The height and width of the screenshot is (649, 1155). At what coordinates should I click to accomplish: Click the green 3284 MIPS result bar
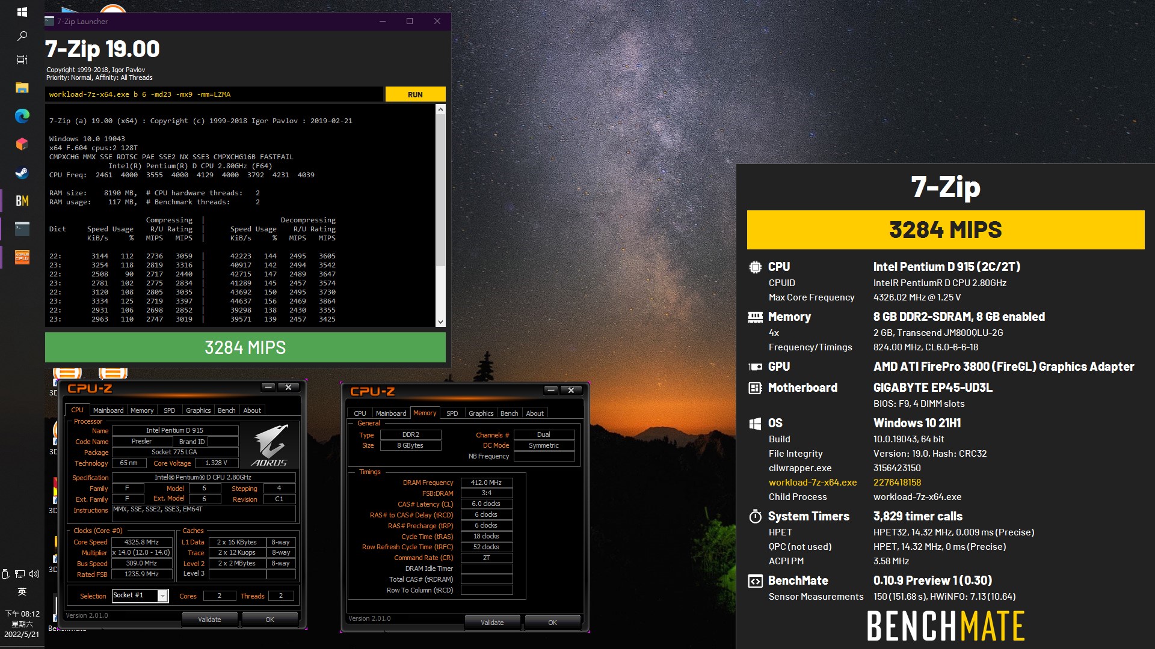click(245, 347)
